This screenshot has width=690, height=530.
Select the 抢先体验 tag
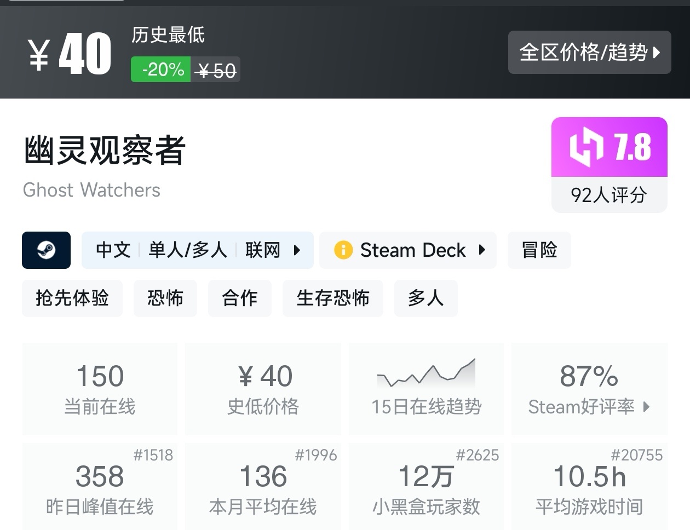(72, 298)
